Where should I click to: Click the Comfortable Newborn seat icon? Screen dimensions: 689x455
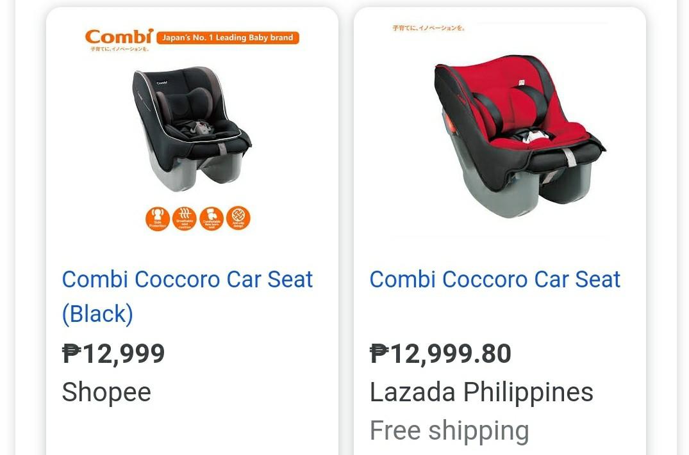tap(211, 218)
